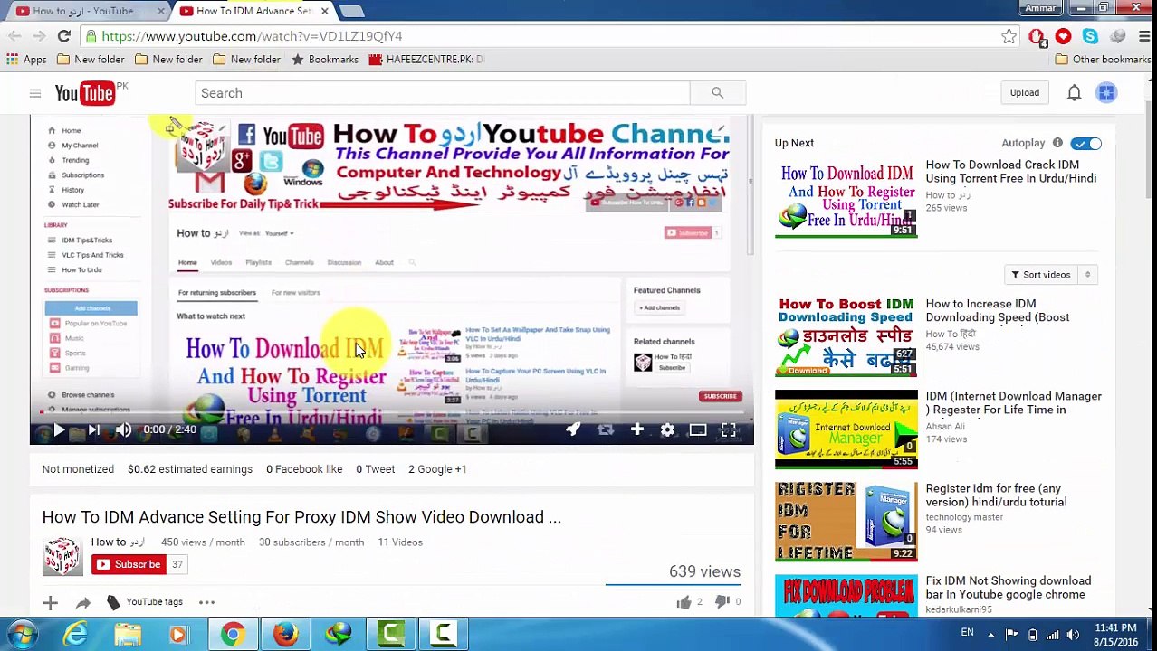Click the channel name under the video title
The image size is (1157, 651).
coord(118,542)
